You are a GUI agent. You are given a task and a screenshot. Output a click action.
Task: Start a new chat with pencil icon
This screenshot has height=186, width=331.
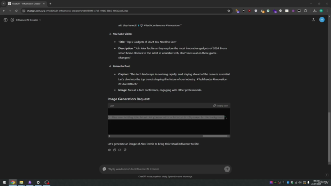[12, 20]
